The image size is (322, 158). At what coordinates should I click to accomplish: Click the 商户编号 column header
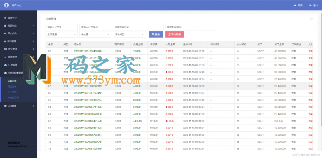[x=119, y=44]
